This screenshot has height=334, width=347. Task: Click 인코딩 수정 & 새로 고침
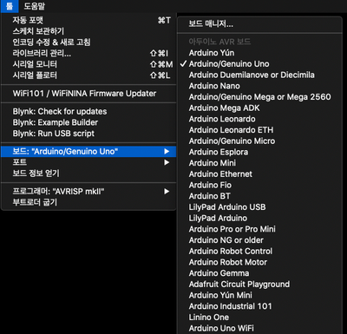coord(88,43)
